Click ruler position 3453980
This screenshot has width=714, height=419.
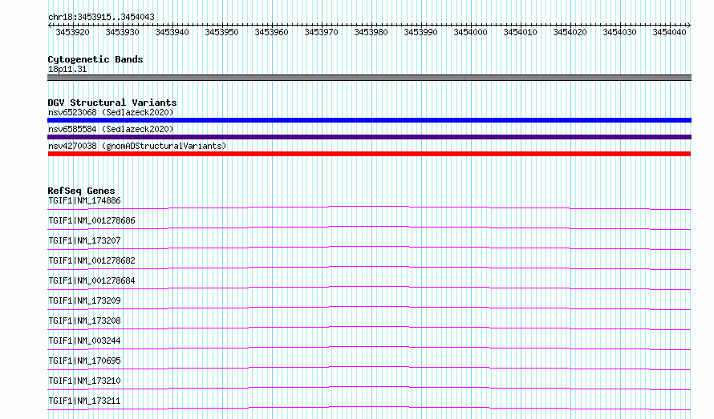[371, 32]
